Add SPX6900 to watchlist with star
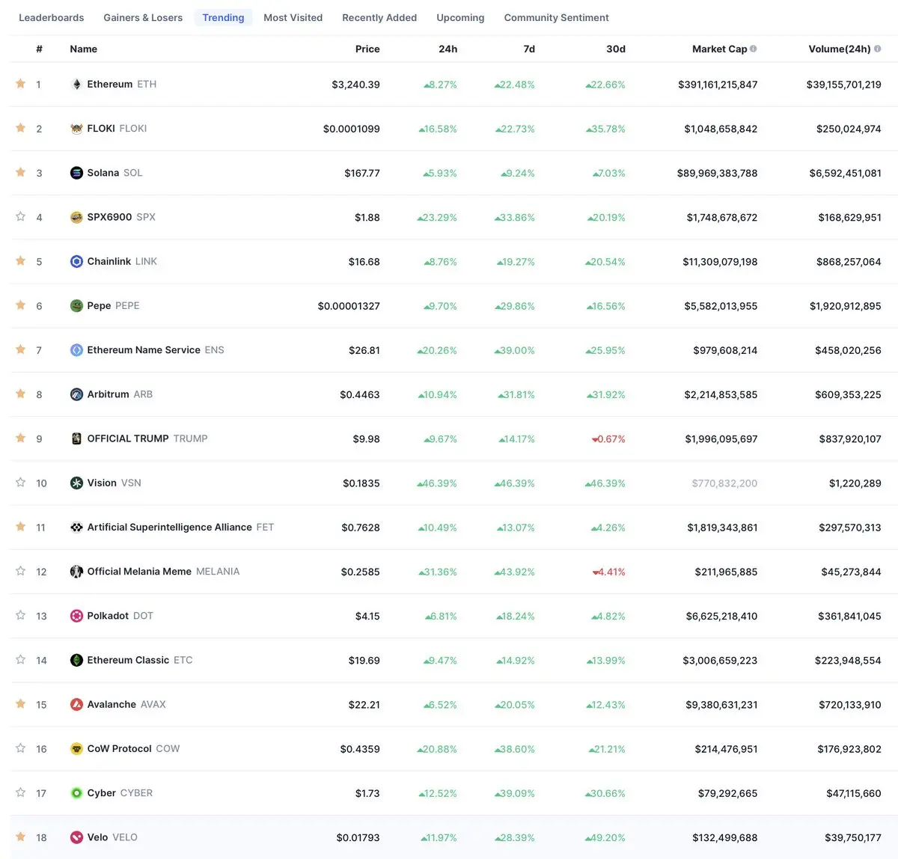Screen dimensions: 898x859 tap(21, 216)
